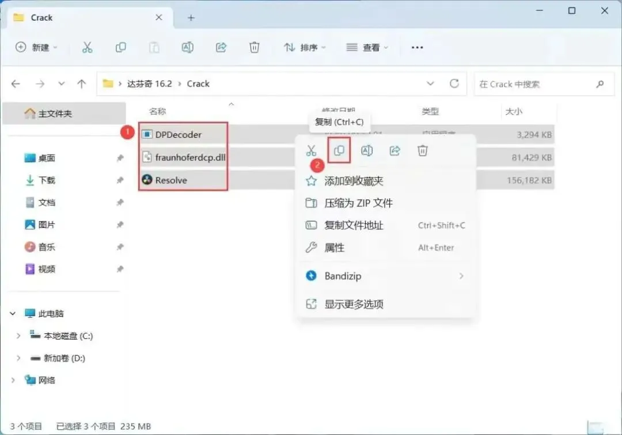Click the Delete trash icon in the top toolbar
This screenshot has width=622, height=435.
(x=255, y=48)
